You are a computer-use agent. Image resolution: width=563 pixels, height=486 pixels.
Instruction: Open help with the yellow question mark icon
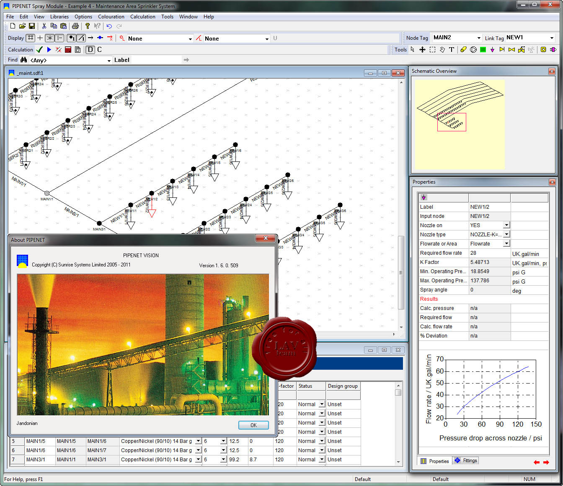pos(88,26)
